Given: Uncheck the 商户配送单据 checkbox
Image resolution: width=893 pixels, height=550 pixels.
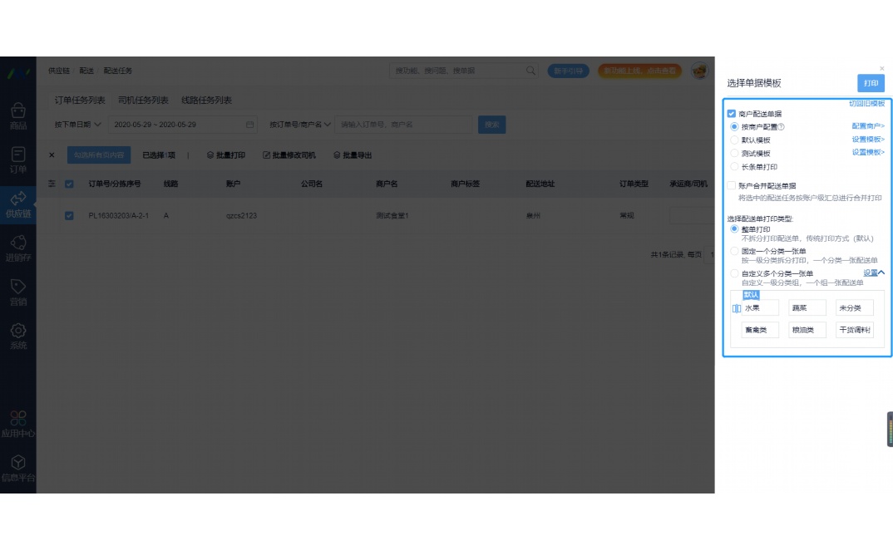Looking at the screenshot, I should click(x=731, y=114).
